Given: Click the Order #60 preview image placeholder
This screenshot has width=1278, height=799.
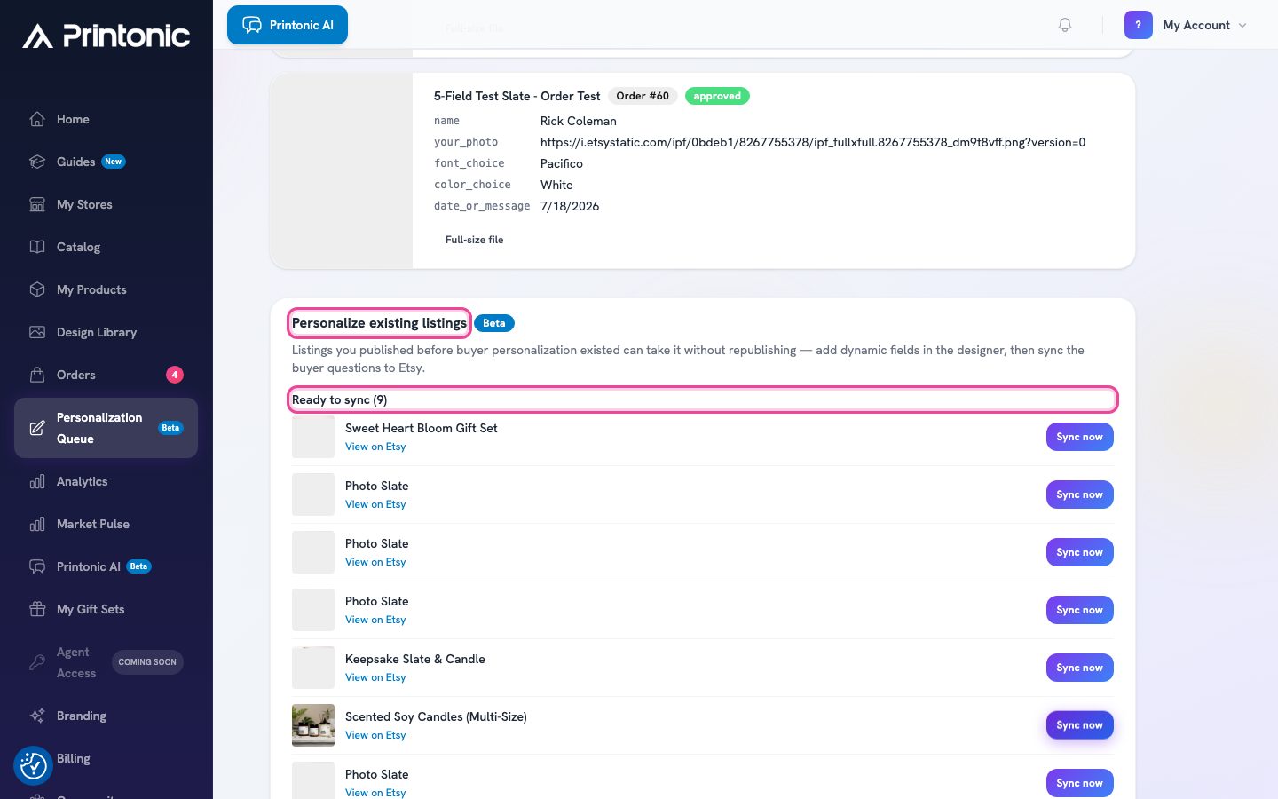Looking at the screenshot, I should [342, 170].
